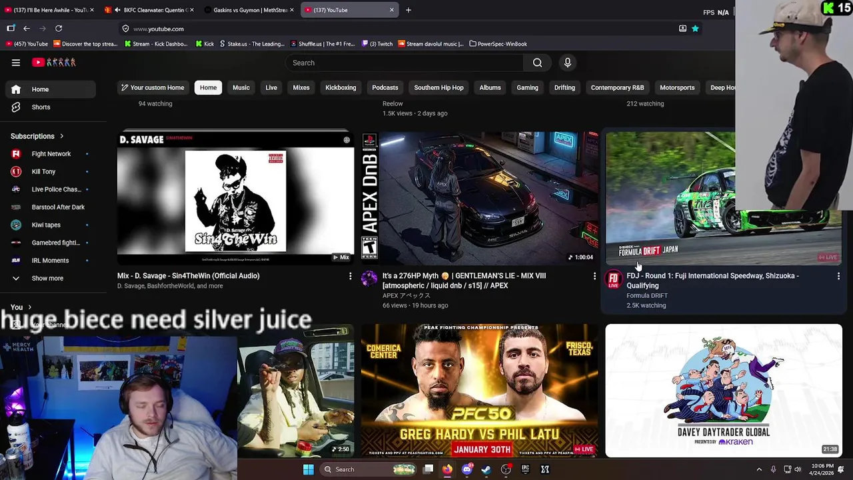Show hidden system tray icons
This screenshot has width=853, height=480.
759,469
